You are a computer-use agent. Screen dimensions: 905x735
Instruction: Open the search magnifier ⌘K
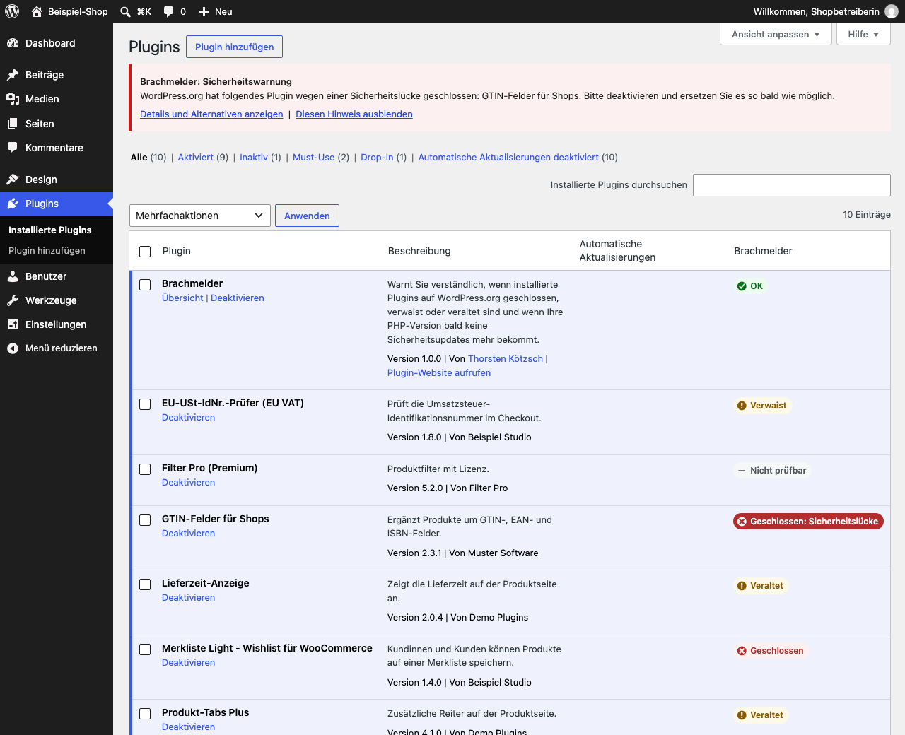point(136,11)
